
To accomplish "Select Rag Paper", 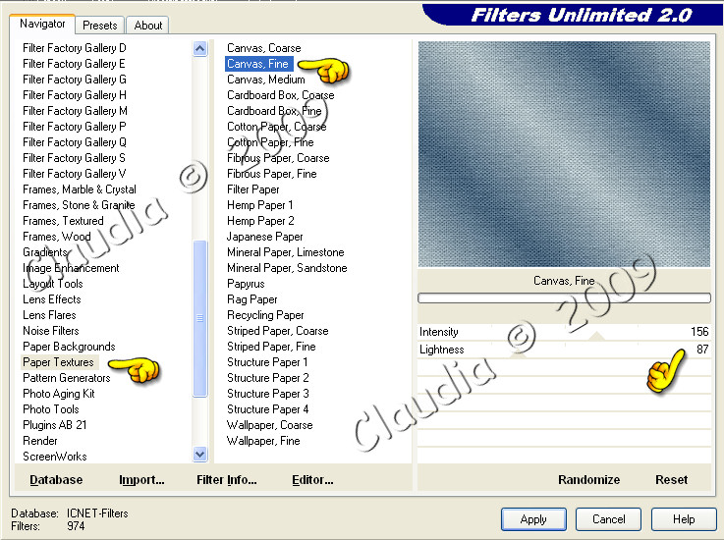I will click(x=252, y=299).
